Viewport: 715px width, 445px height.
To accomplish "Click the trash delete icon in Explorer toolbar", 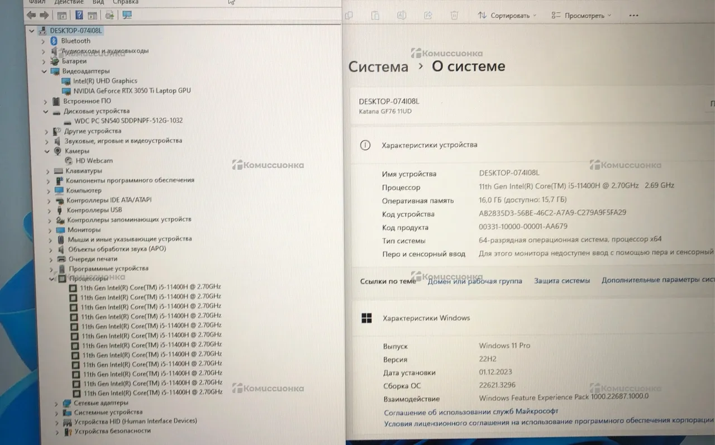I will click(x=455, y=16).
